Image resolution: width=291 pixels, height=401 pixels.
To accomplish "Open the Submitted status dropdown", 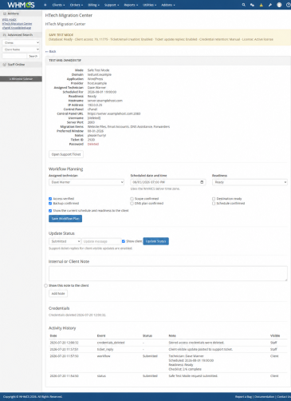I will [x=65, y=241].
